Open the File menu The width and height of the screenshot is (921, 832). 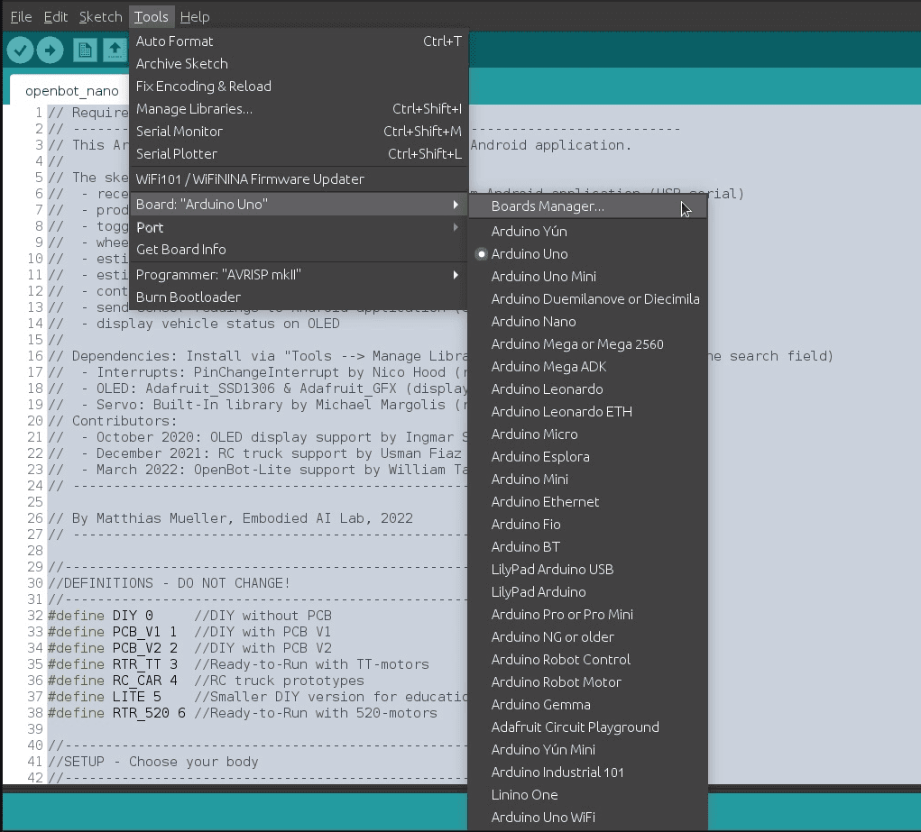tap(21, 17)
